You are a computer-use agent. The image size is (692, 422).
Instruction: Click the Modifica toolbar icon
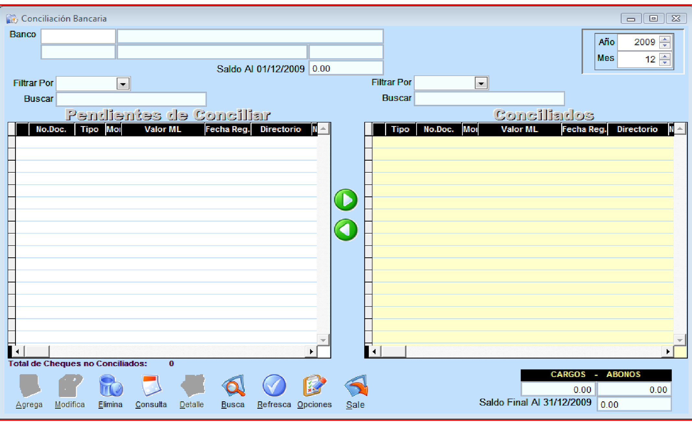tap(70, 385)
